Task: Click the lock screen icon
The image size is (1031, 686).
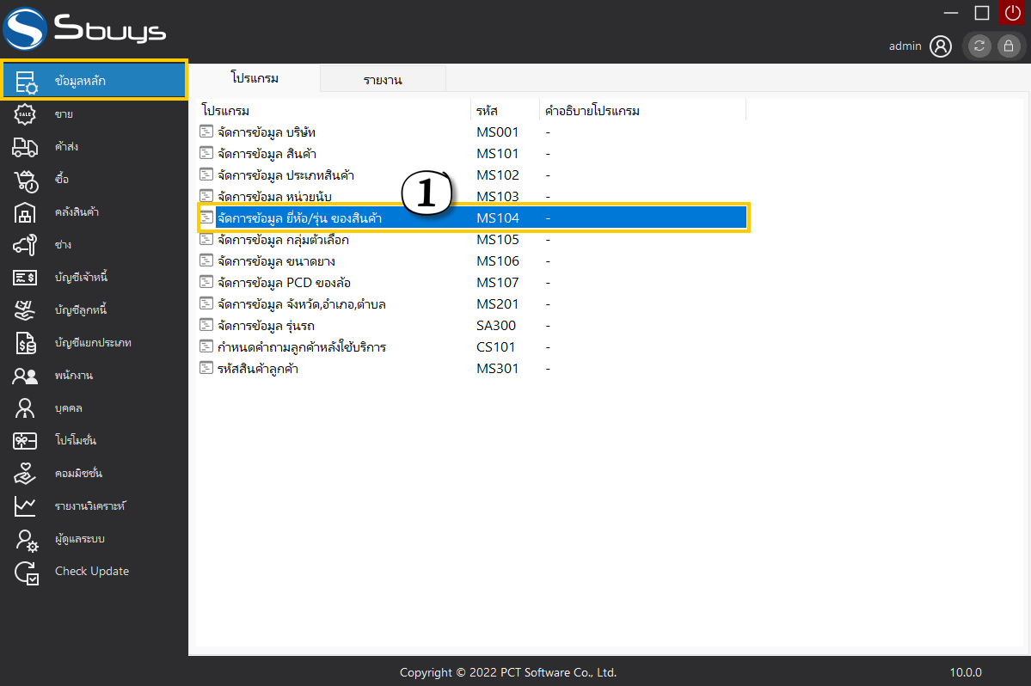Action: [1009, 46]
